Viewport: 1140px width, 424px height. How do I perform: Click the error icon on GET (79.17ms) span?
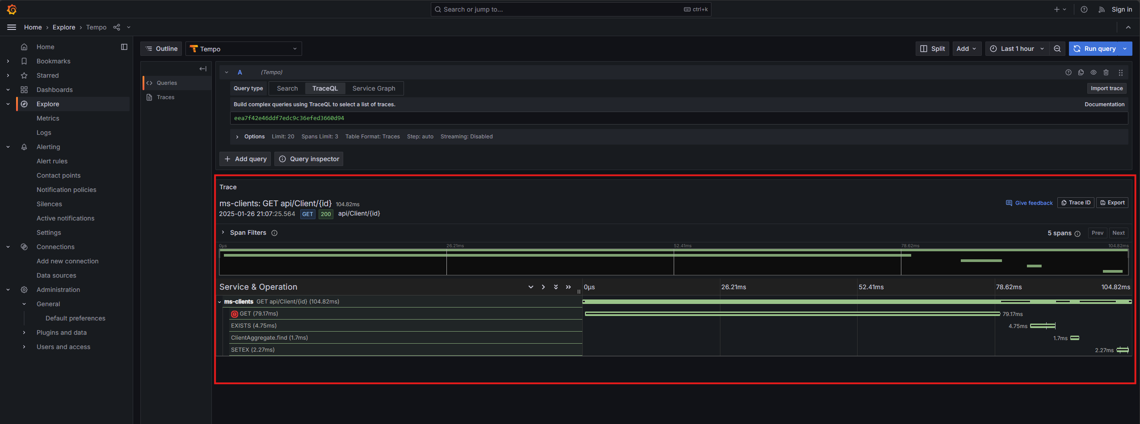point(235,314)
